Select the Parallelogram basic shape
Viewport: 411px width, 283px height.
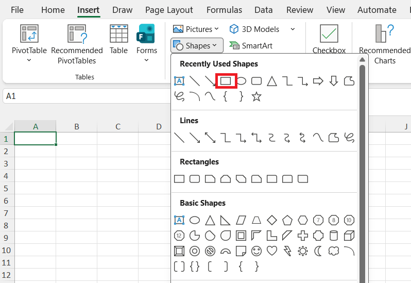(241, 220)
